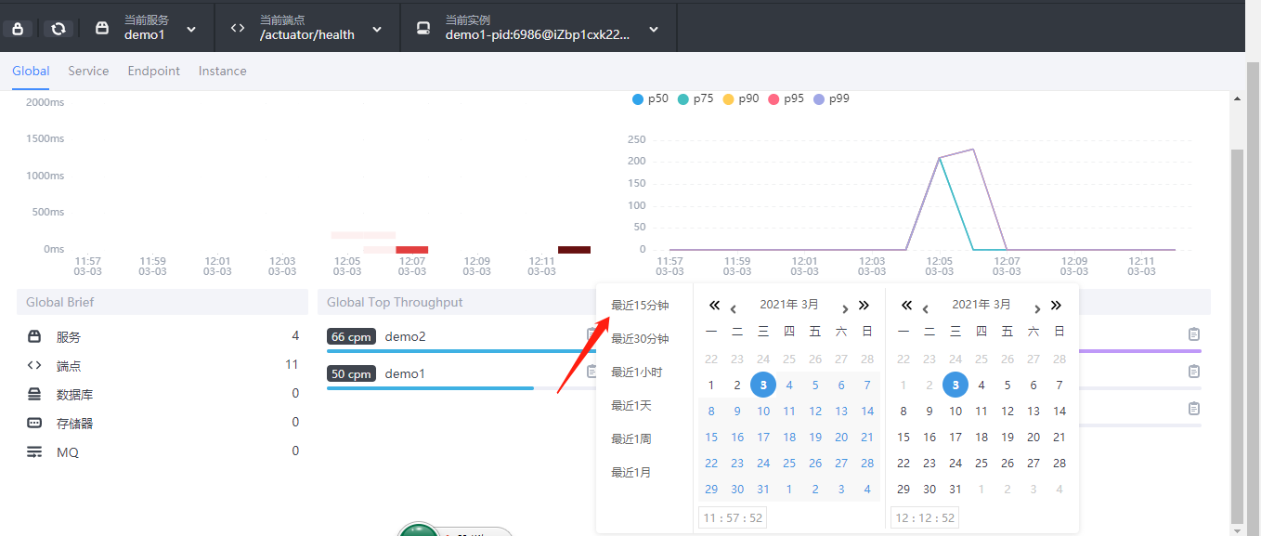The width and height of the screenshot is (1261, 536).
Task: Toggle the p99 series in chart legend
Action: point(831,98)
